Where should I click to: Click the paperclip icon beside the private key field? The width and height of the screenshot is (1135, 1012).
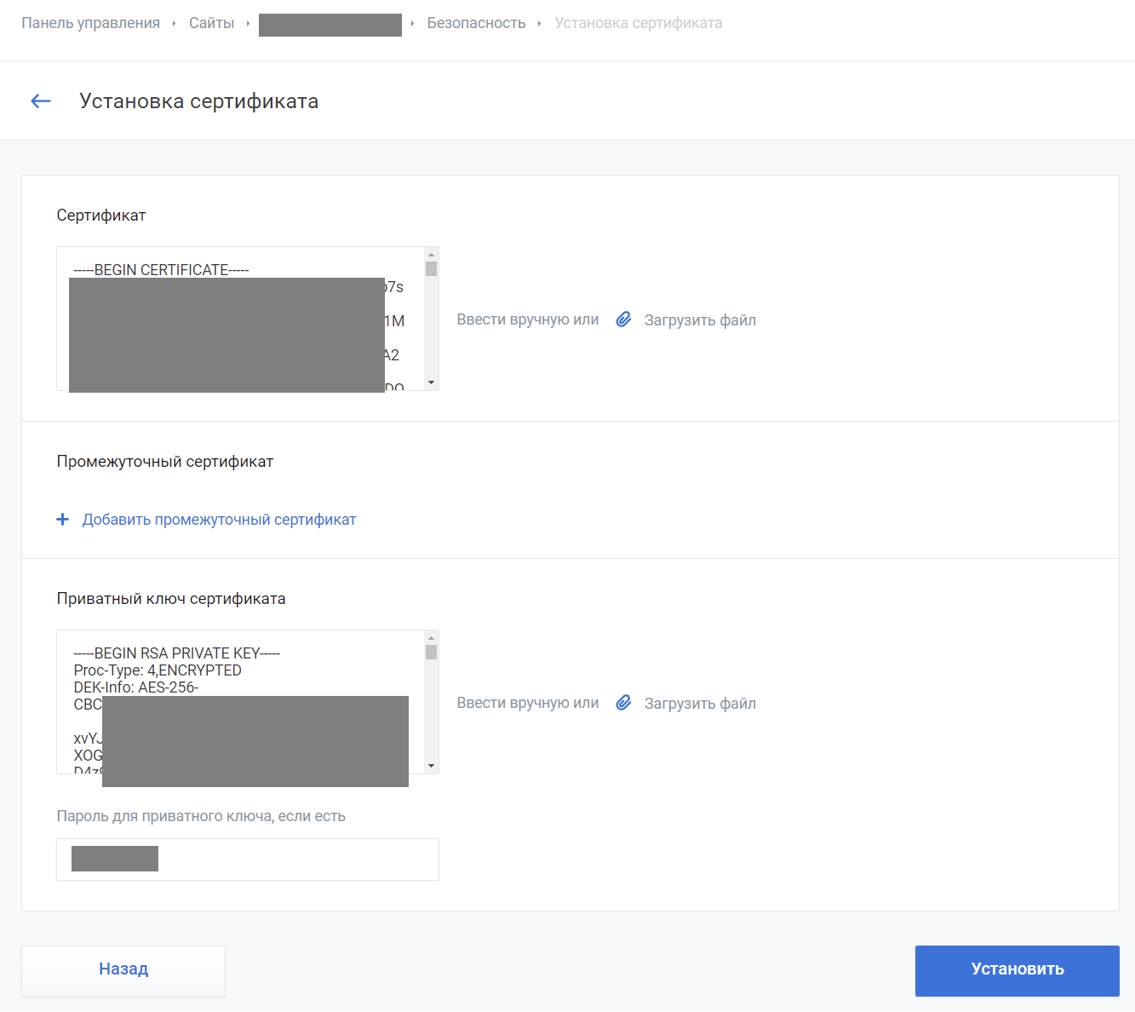pyautogui.click(x=624, y=703)
